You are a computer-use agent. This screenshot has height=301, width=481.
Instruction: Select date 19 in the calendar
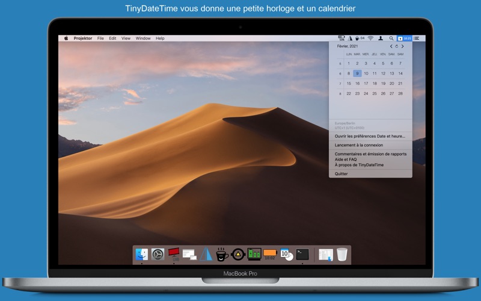click(383, 84)
